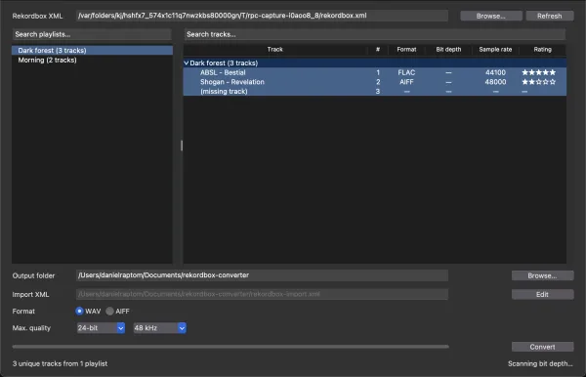Click the five-star rating of ABSL - Bestial
Image resolution: width=586 pixels, height=377 pixels.
[x=538, y=72]
